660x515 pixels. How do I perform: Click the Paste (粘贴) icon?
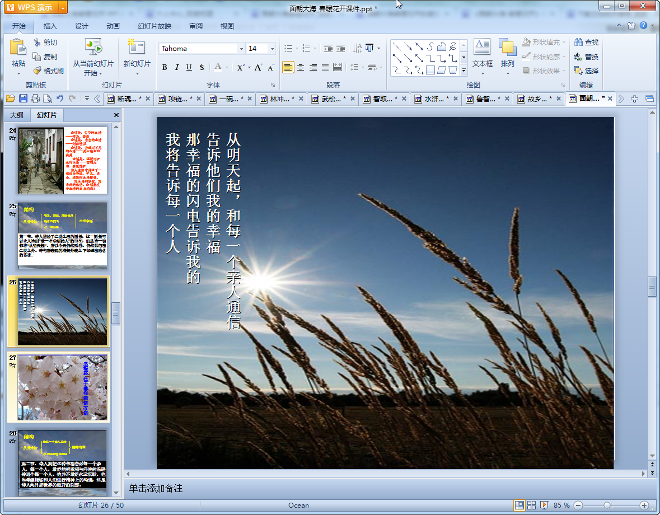(18, 47)
